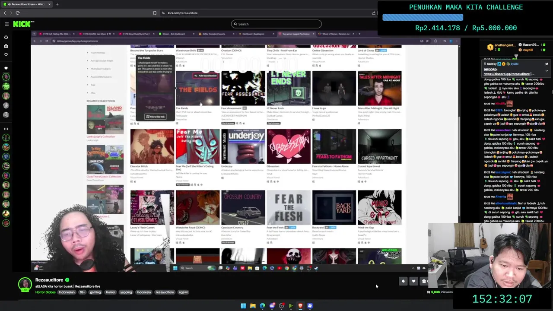Image resolution: width=553 pixels, height=311 pixels.
Task: Click star bookmark icon in inner browser
Action: pyautogui.click(x=427, y=41)
